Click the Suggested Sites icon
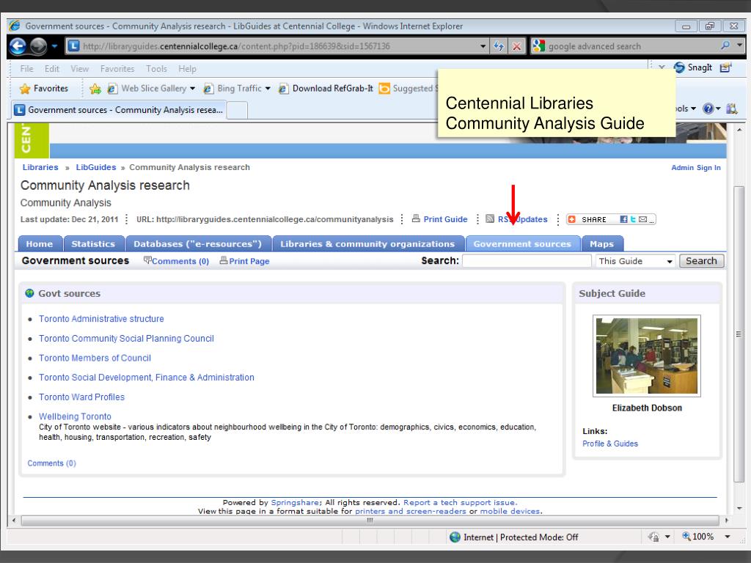This screenshot has height=563, width=751. tap(384, 89)
